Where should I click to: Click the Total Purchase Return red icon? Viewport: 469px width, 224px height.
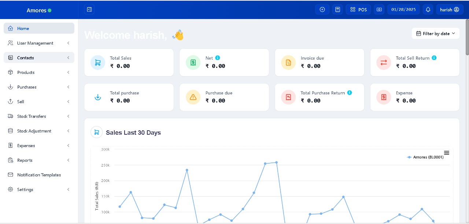click(288, 97)
